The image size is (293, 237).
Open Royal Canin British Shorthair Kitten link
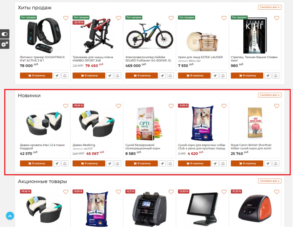[x=251, y=146]
